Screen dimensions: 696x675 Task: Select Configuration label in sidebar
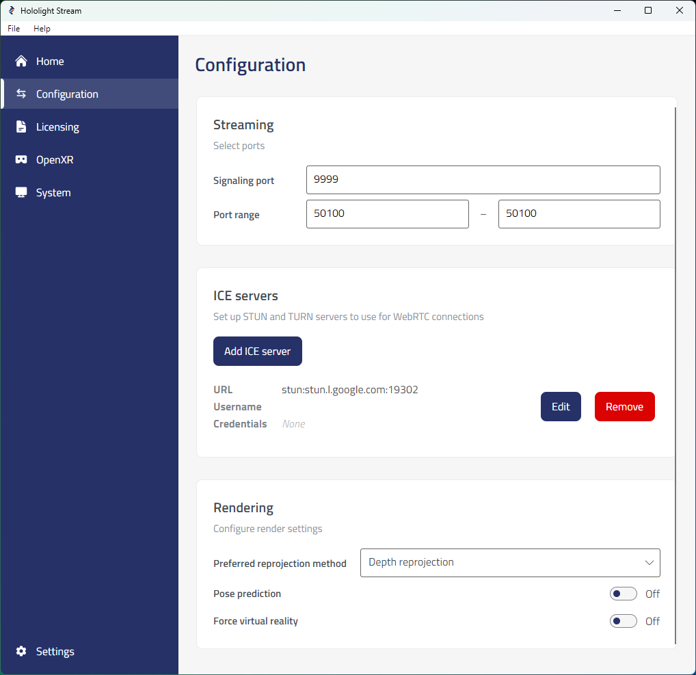tap(67, 94)
